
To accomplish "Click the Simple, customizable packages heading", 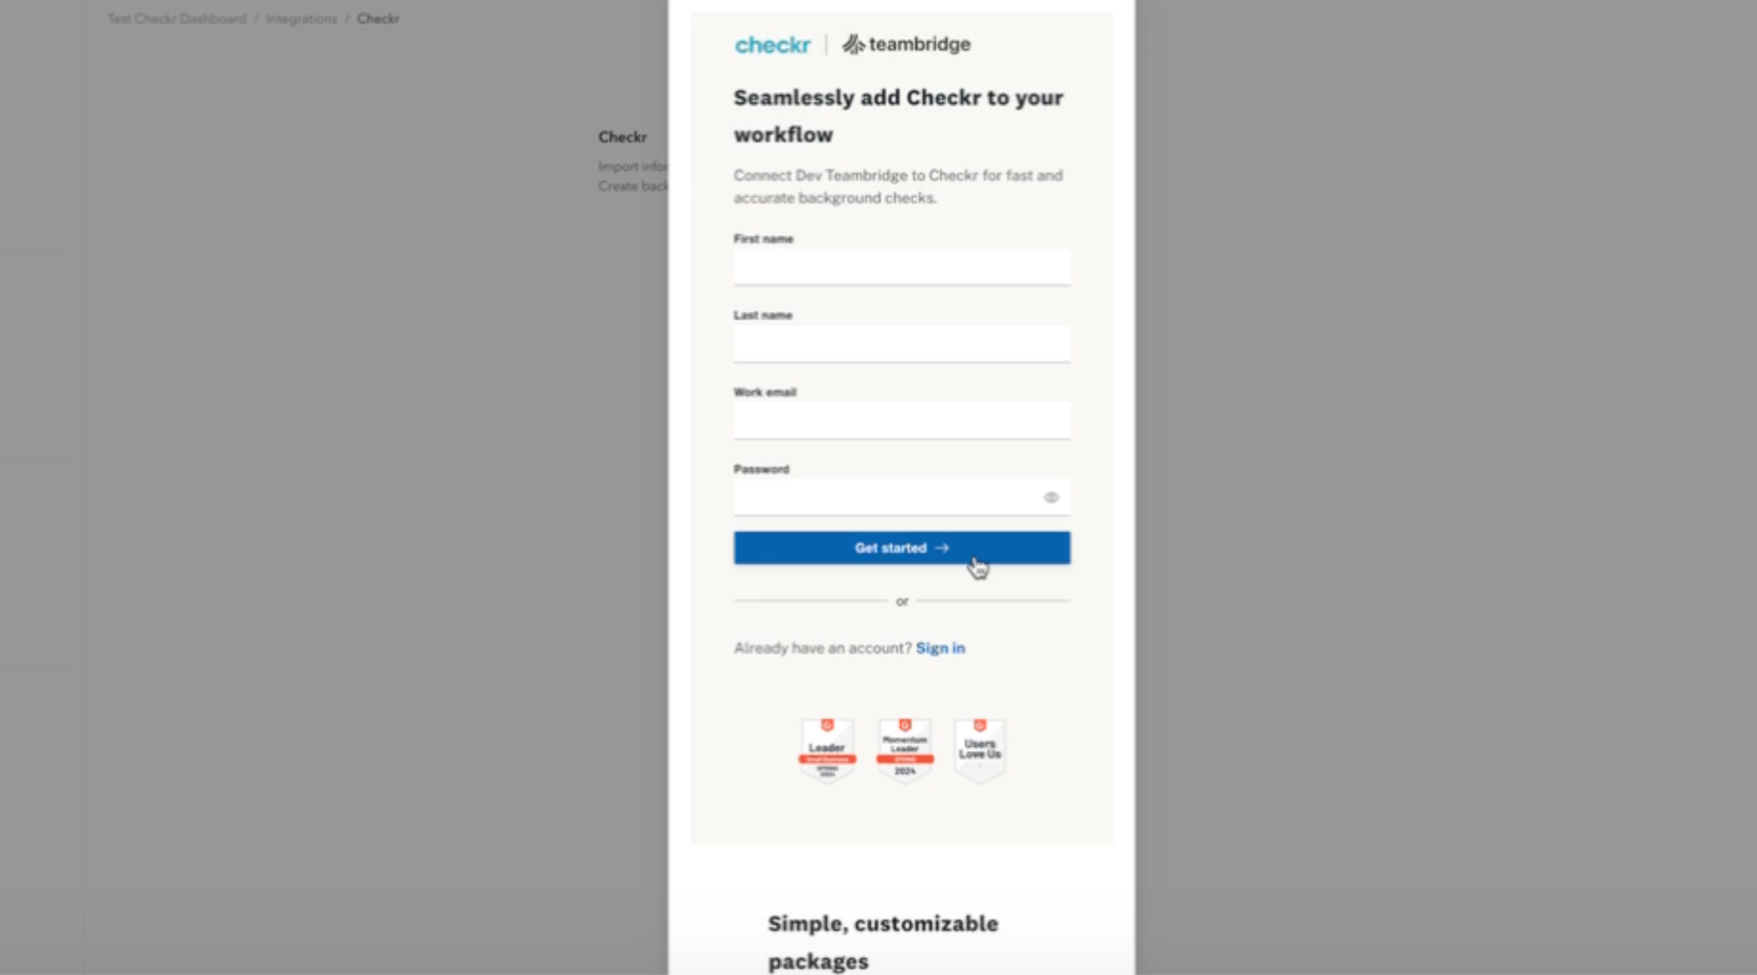I will point(883,942).
